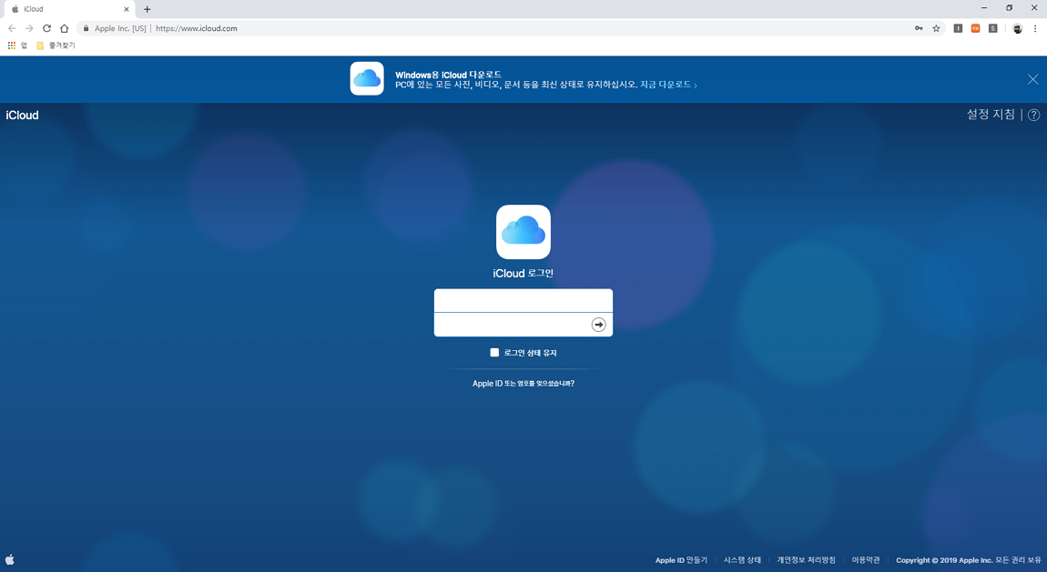Viewport: 1047px width, 572px height.
Task: Click the address bar URL
Action: click(x=197, y=28)
